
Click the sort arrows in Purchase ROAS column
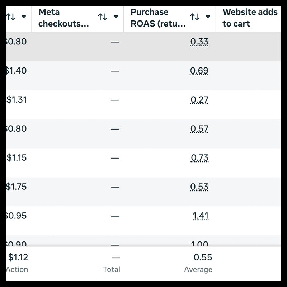tap(194, 17)
